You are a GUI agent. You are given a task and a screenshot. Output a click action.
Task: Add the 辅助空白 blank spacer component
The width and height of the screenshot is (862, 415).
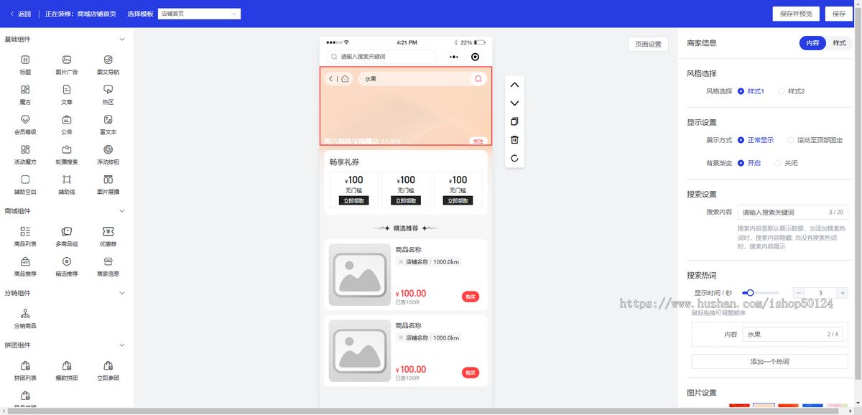tap(25, 185)
